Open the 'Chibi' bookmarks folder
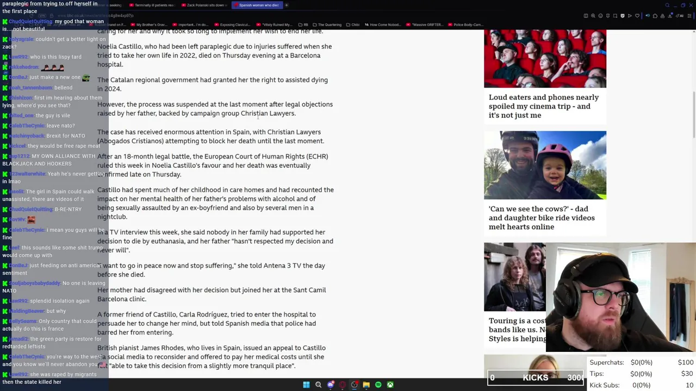Screen dimensions: 696x391 point(352,24)
